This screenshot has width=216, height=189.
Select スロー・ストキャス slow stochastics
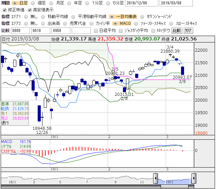(171, 23)
